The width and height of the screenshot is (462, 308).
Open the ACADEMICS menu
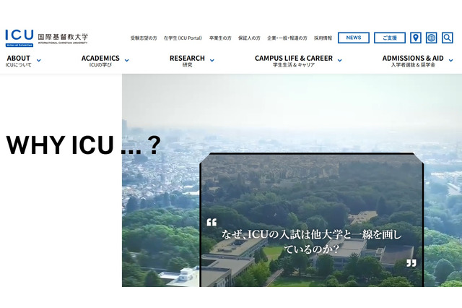point(100,61)
